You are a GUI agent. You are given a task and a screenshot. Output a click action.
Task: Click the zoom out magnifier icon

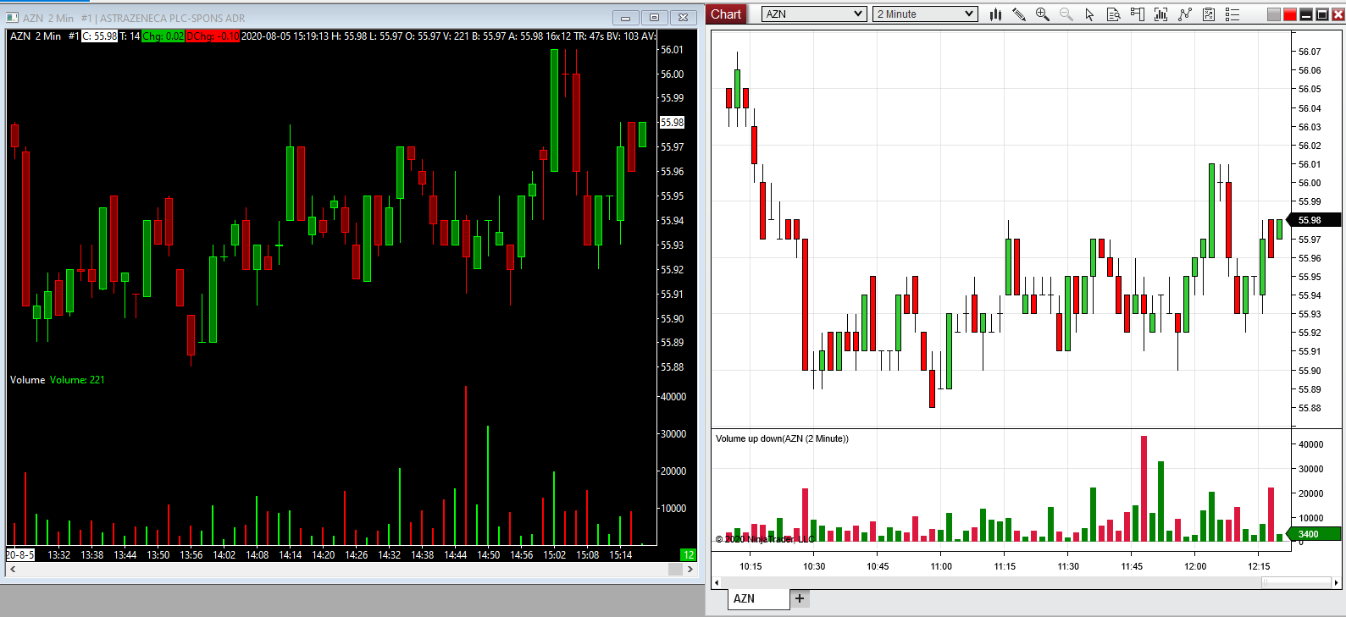[x=1066, y=14]
